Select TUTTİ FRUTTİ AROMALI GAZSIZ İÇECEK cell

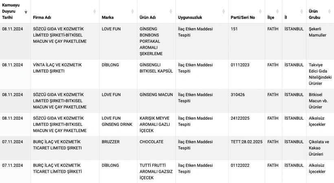point(156,172)
